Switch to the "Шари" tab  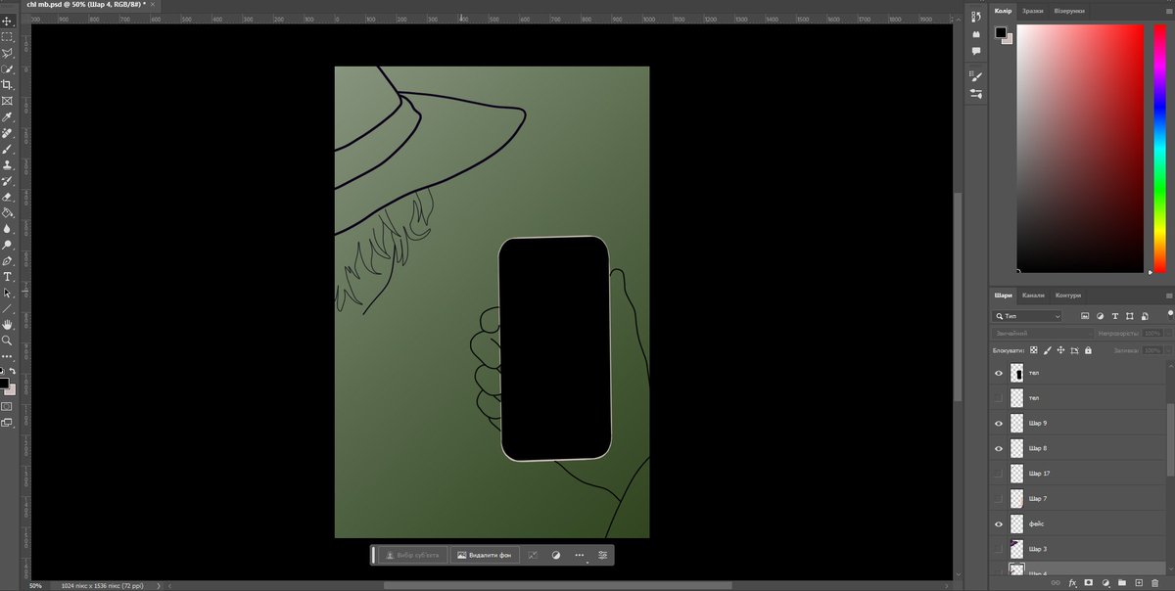(x=1003, y=295)
